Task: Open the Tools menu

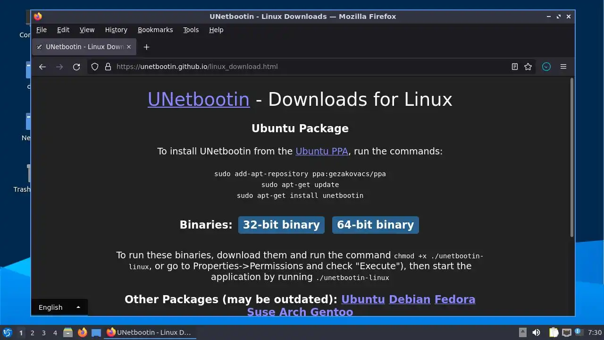Action: pos(191,30)
